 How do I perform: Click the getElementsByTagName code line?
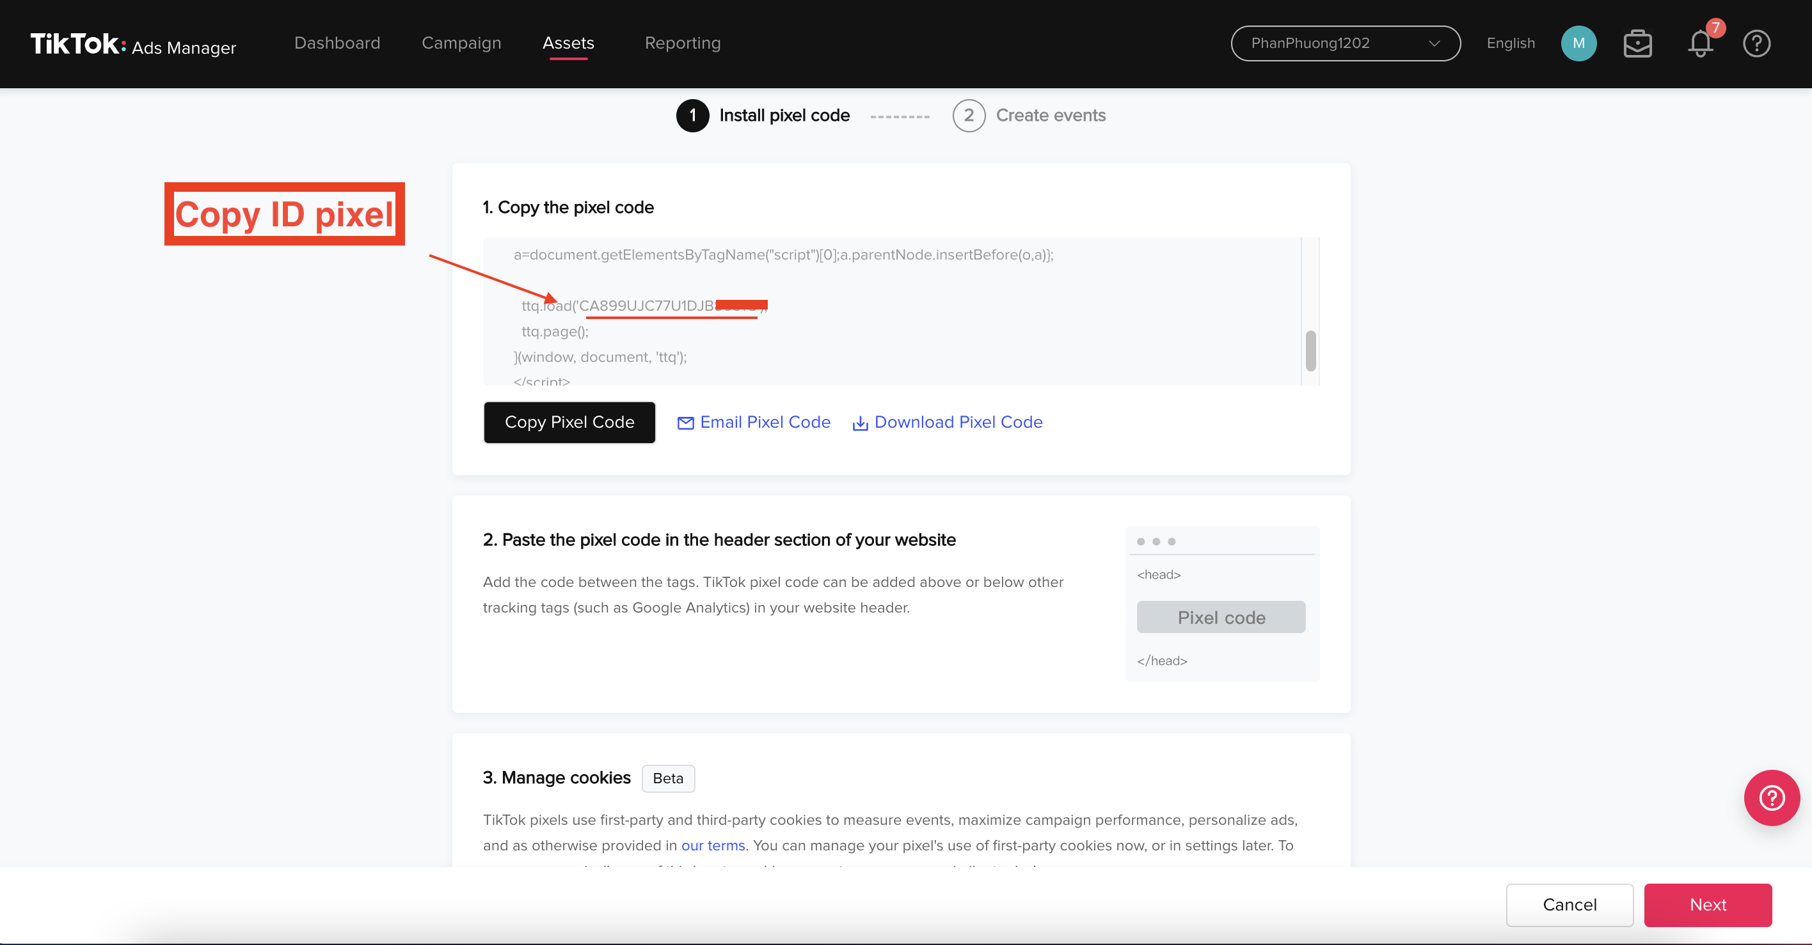point(783,254)
